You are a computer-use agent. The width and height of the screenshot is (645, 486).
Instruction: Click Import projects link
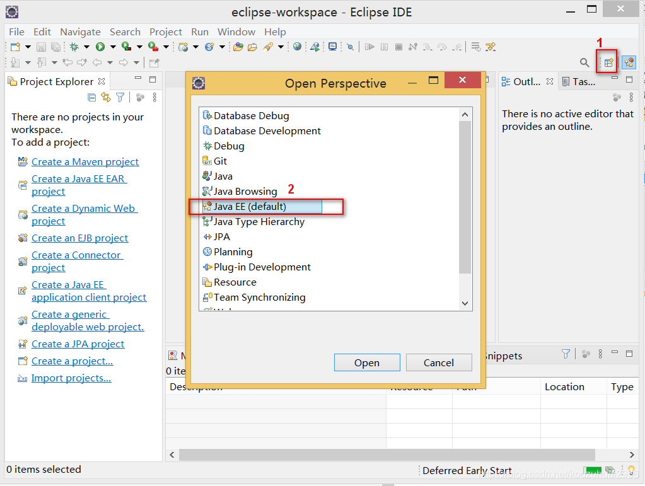coord(71,378)
